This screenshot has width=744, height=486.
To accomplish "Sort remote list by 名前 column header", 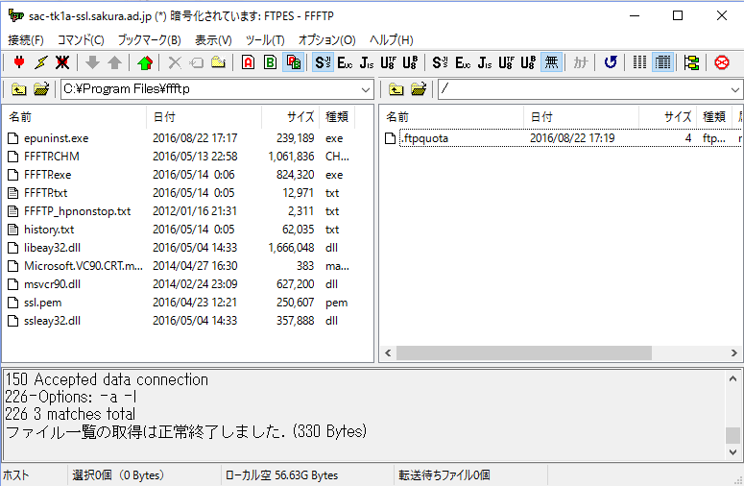I will pos(453,117).
